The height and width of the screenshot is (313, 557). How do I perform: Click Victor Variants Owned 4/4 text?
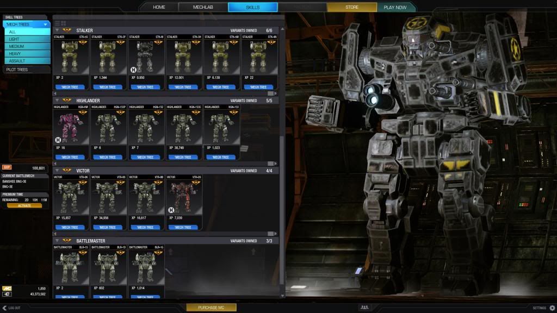(251, 171)
